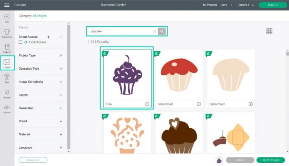
Task: Click the Insert Images button
Action: point(270,160)
